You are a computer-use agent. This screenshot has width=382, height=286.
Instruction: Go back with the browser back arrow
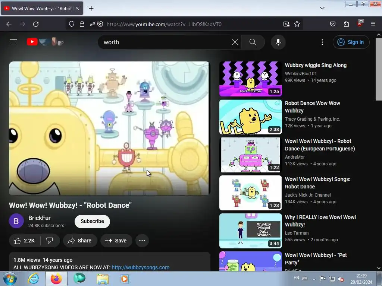click(9, 24)
